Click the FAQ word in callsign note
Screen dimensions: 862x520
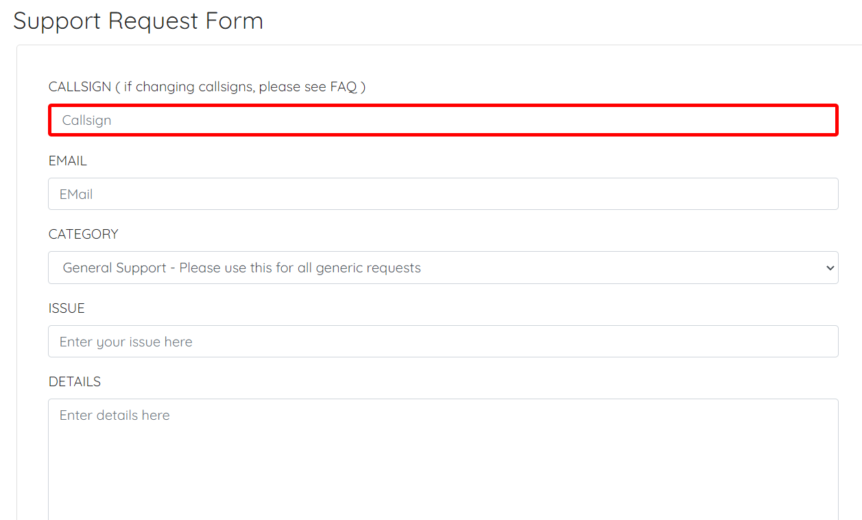(344, 86)
